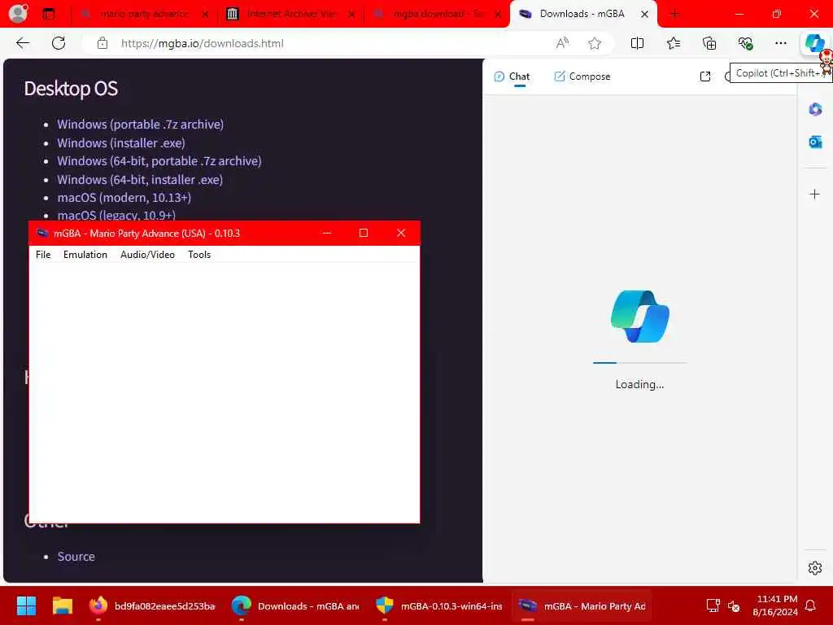Viewport: 833px width, 625px height.
Task: Maximize the mGBA emulator window
Action: point(364,233)
